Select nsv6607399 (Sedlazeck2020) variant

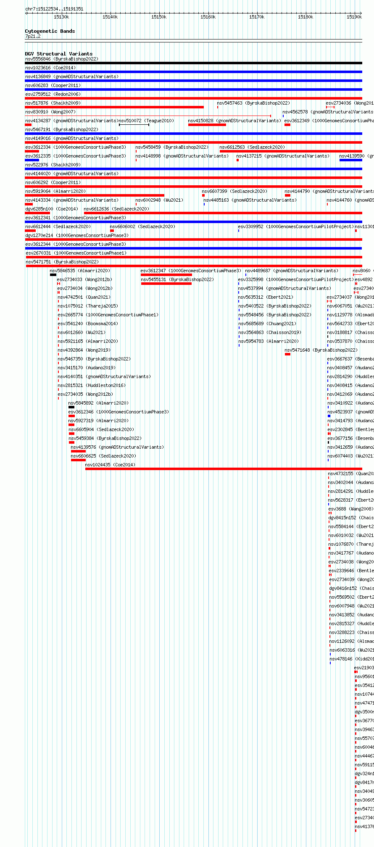point(234,191)
